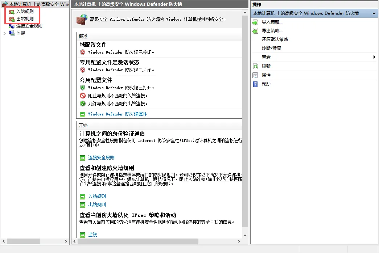The height and width of the screenshot is (253, 379).
Task: Click the 出站规则 brick wall icon in tree
Action: [12, 19]
